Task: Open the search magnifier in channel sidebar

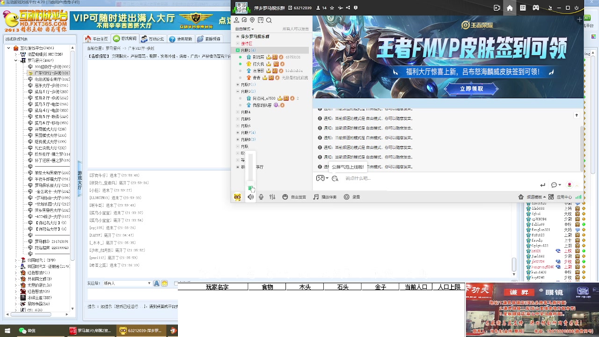Action: 269,20
